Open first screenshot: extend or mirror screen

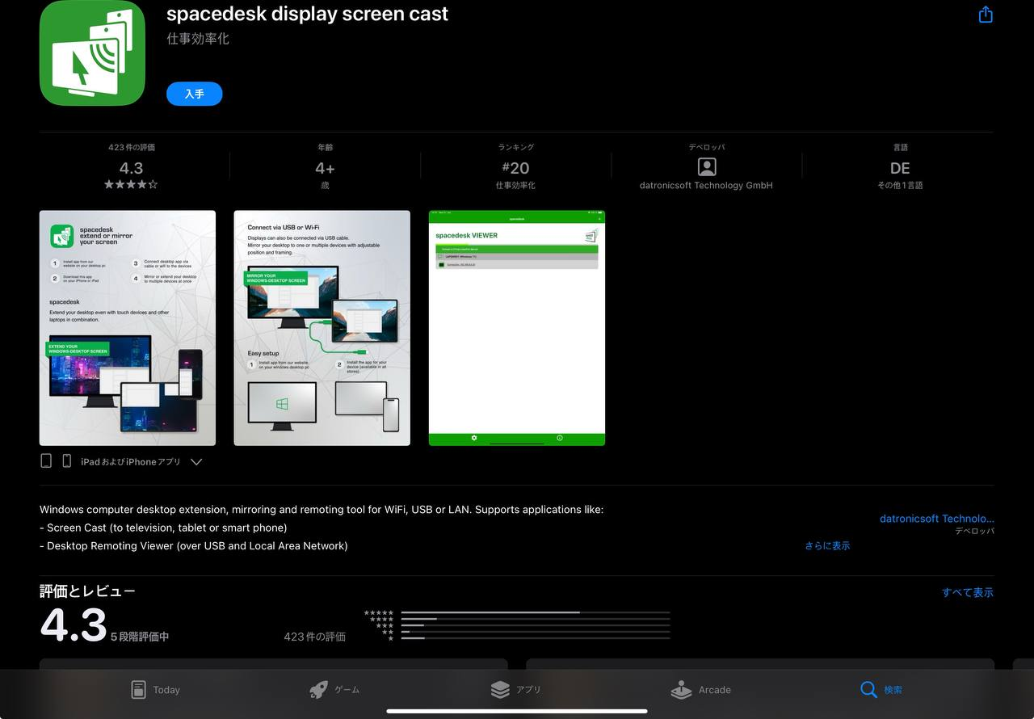pyautogui.click(x=128, y=328)
